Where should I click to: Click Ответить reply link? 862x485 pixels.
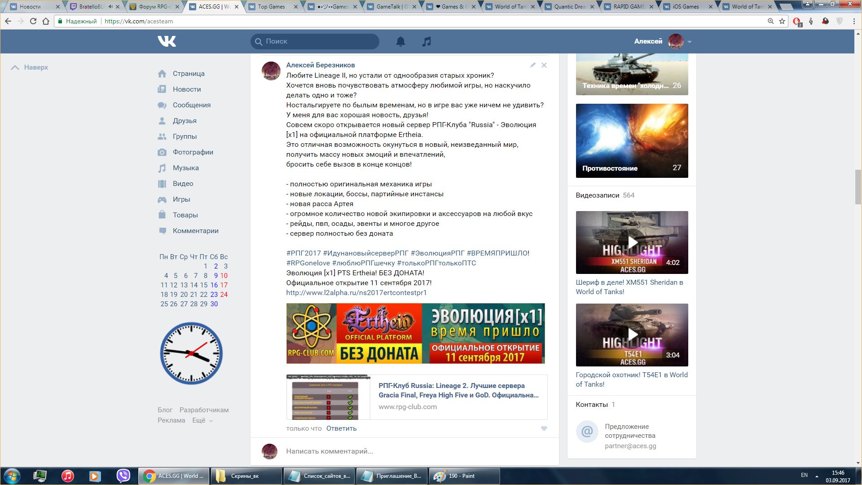click(341, 428)
